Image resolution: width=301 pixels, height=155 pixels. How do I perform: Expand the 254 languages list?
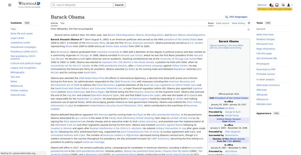[x=238, y=17]
